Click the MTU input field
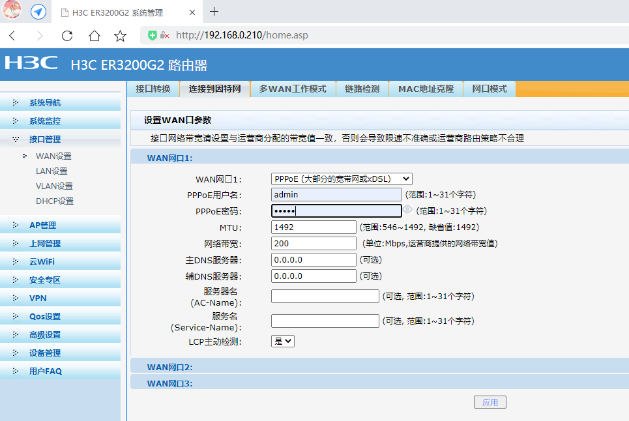This screenshot has width=629, height=421. coord(314,227)
